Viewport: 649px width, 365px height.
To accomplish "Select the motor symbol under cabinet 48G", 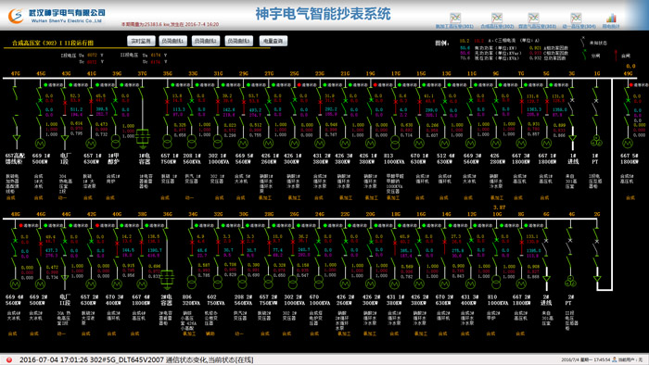I will tap(15, 284).
